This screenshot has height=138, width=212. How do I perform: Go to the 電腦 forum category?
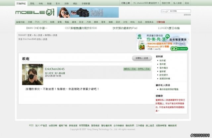coord(67,22)
